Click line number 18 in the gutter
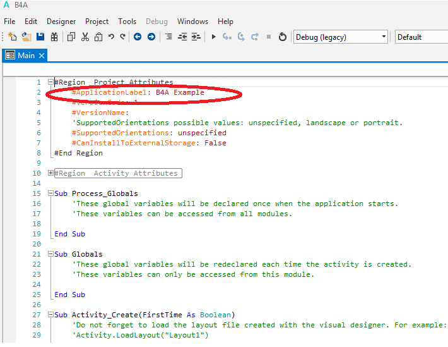The width and height of the screenshot is (448, 347). (x=37, y=224)
